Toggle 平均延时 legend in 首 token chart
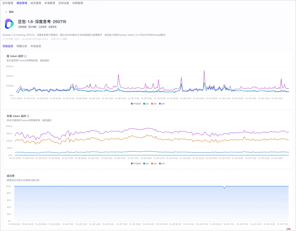Image resolution: width=296 pixels, height=231 pixels. [136, 104]
